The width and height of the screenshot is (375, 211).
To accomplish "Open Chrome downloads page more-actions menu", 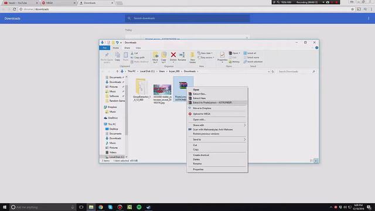I will [369, 18].
